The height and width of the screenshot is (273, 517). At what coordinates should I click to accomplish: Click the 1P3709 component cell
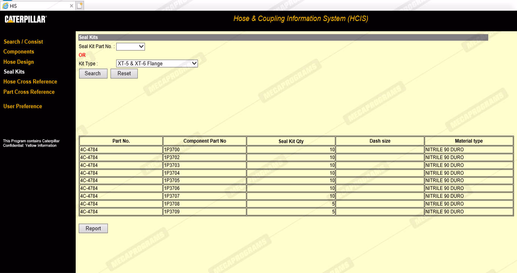[x=204, y=212]
